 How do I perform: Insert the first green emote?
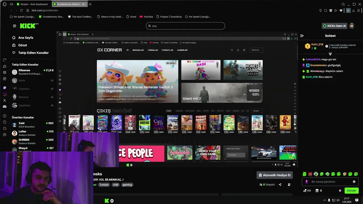tap(304, 174)
